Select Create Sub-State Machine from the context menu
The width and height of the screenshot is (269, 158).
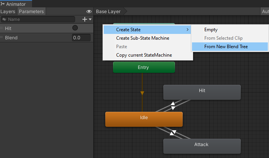click(142, 38)
